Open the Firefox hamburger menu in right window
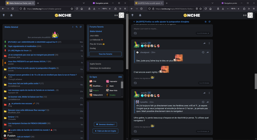The image size is (257, 140). pyautogui.click(x=253, y=8)
